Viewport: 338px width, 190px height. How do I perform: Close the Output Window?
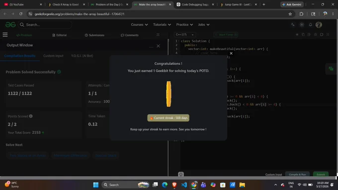pyautogui.click(x=158, y=46)
